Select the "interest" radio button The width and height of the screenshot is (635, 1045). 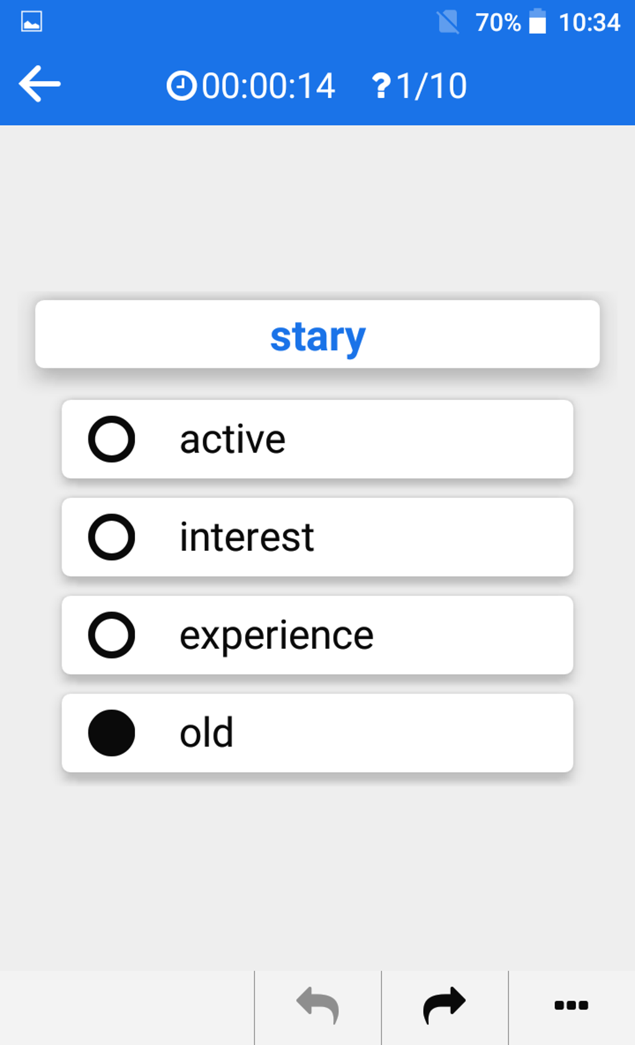(111, 537)
